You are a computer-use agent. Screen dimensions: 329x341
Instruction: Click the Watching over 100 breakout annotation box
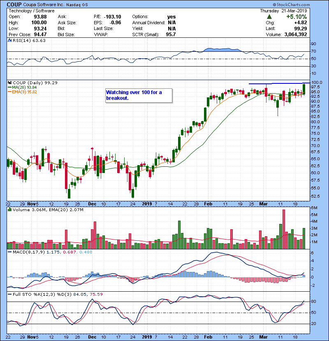point(139,95)
